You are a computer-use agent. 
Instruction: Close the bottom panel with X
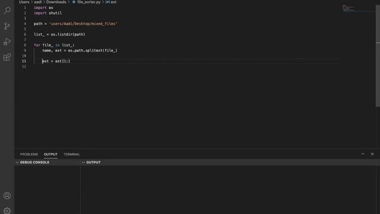click(372, 154)
